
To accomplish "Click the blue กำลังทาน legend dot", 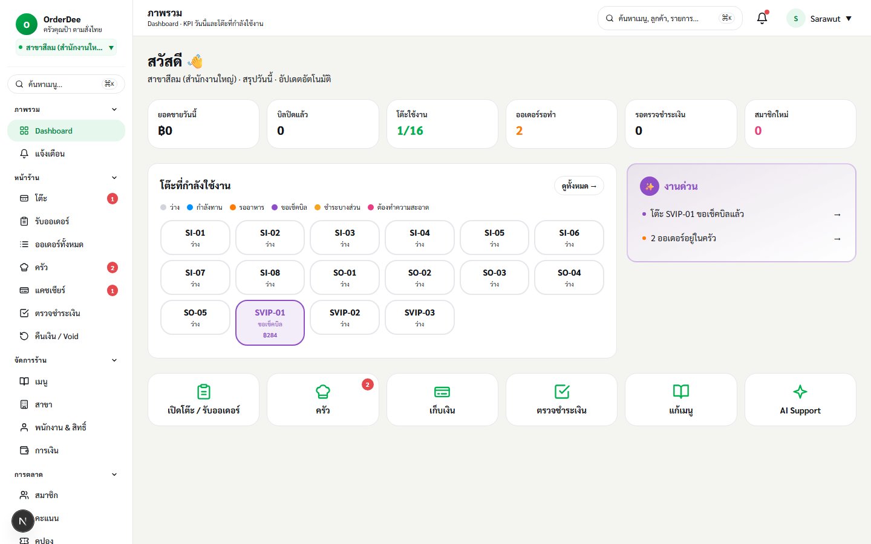I will (190, 207).
